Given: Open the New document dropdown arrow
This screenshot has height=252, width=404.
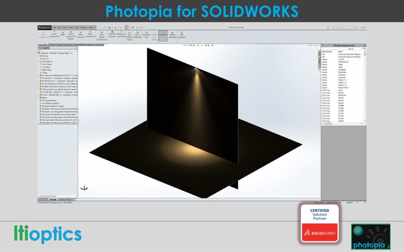Looking at the screenshot, I should point(101,28).
